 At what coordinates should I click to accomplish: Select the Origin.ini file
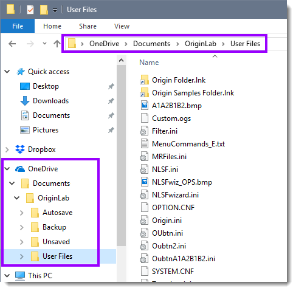[x=167, y=221]
